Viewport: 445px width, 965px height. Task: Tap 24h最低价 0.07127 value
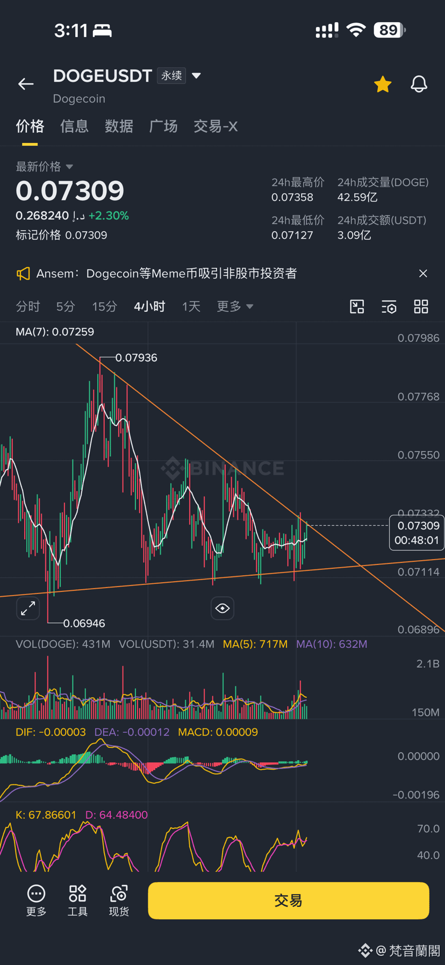(x=292, y=235)
